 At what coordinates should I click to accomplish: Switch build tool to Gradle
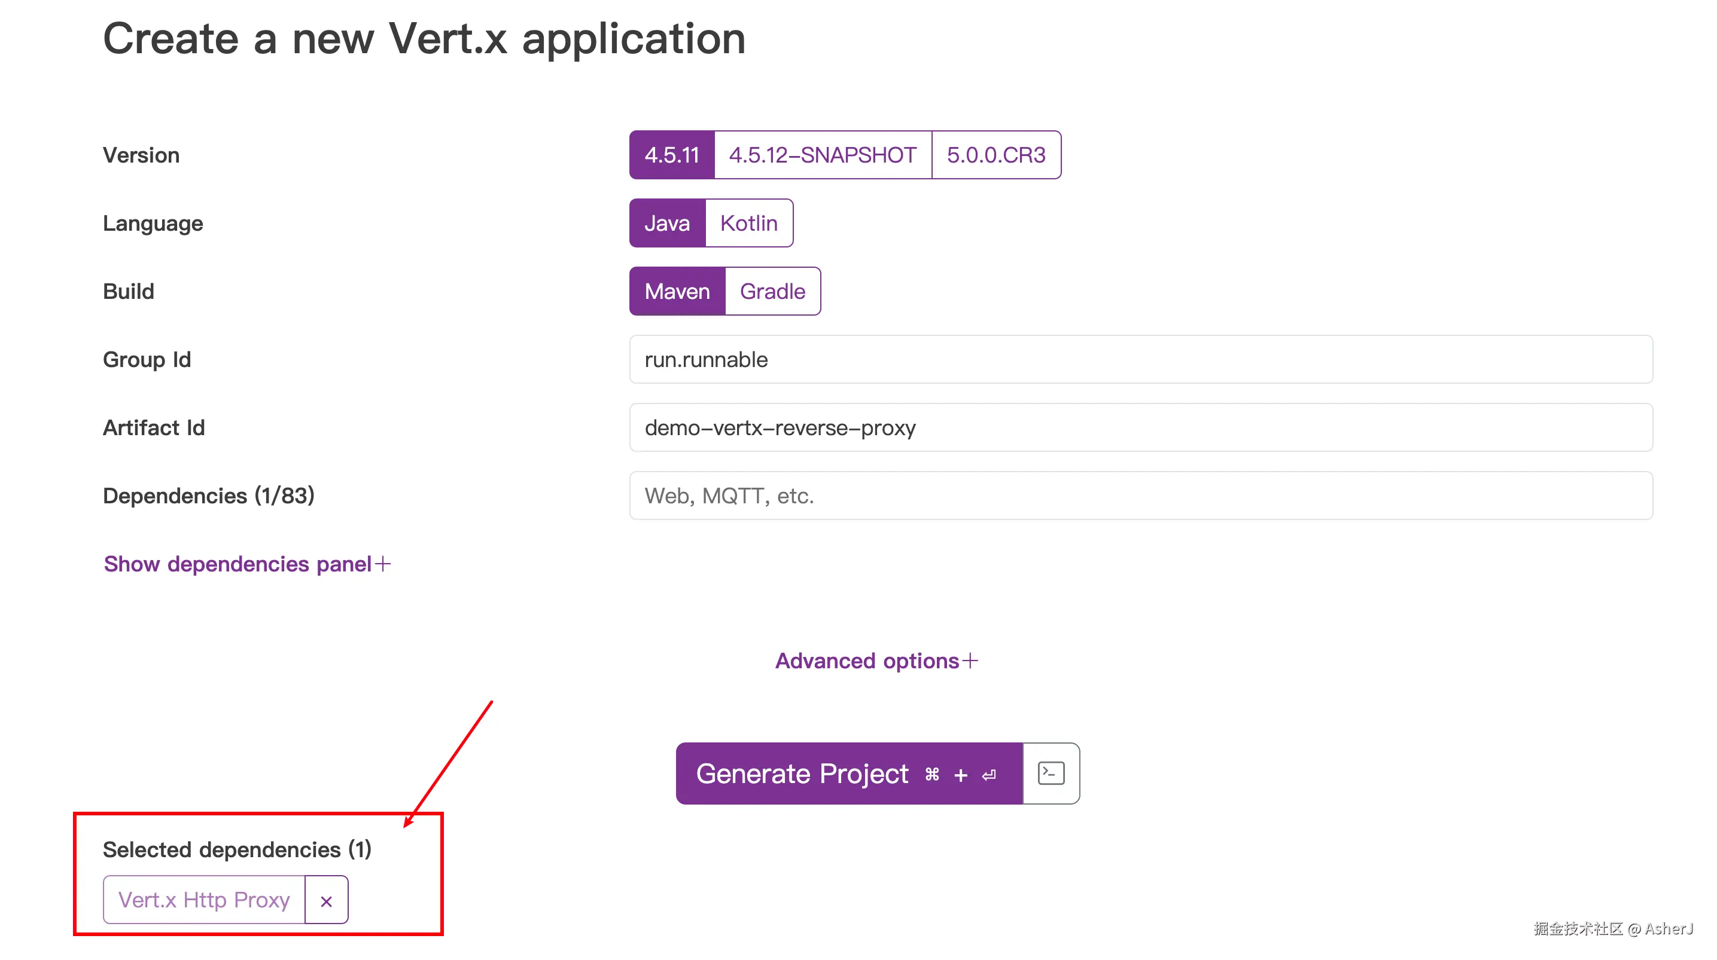[772, 291]
